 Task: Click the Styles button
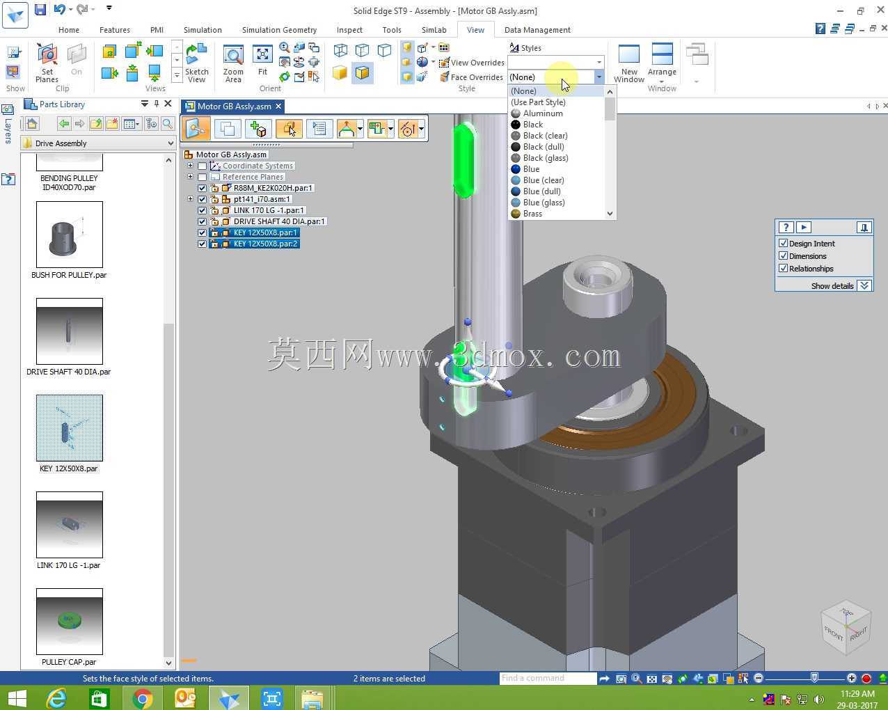tap(525, 48)
